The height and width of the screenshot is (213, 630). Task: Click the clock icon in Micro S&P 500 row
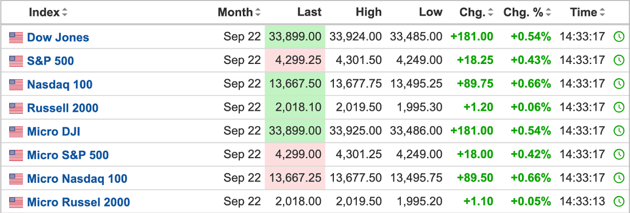tap(619, 155)
